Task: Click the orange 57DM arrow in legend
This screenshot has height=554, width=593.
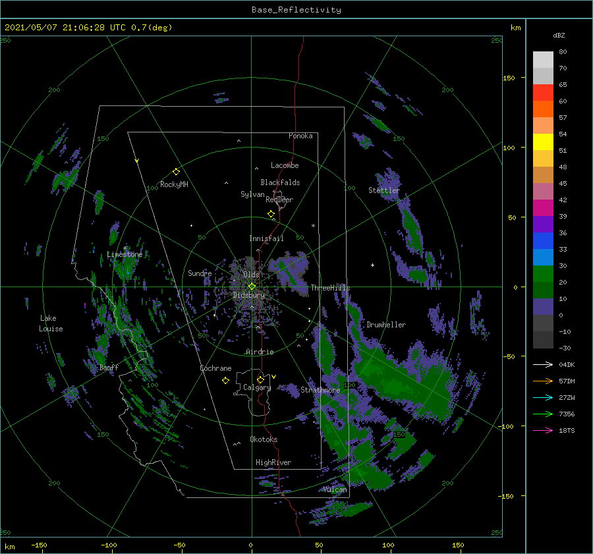Action: pos(543,381)
